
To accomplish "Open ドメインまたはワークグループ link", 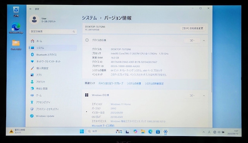I will (111, 83).
